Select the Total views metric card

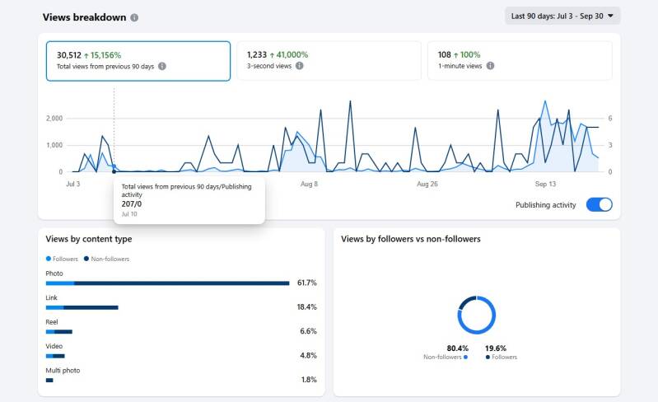(x=138, y=60)
